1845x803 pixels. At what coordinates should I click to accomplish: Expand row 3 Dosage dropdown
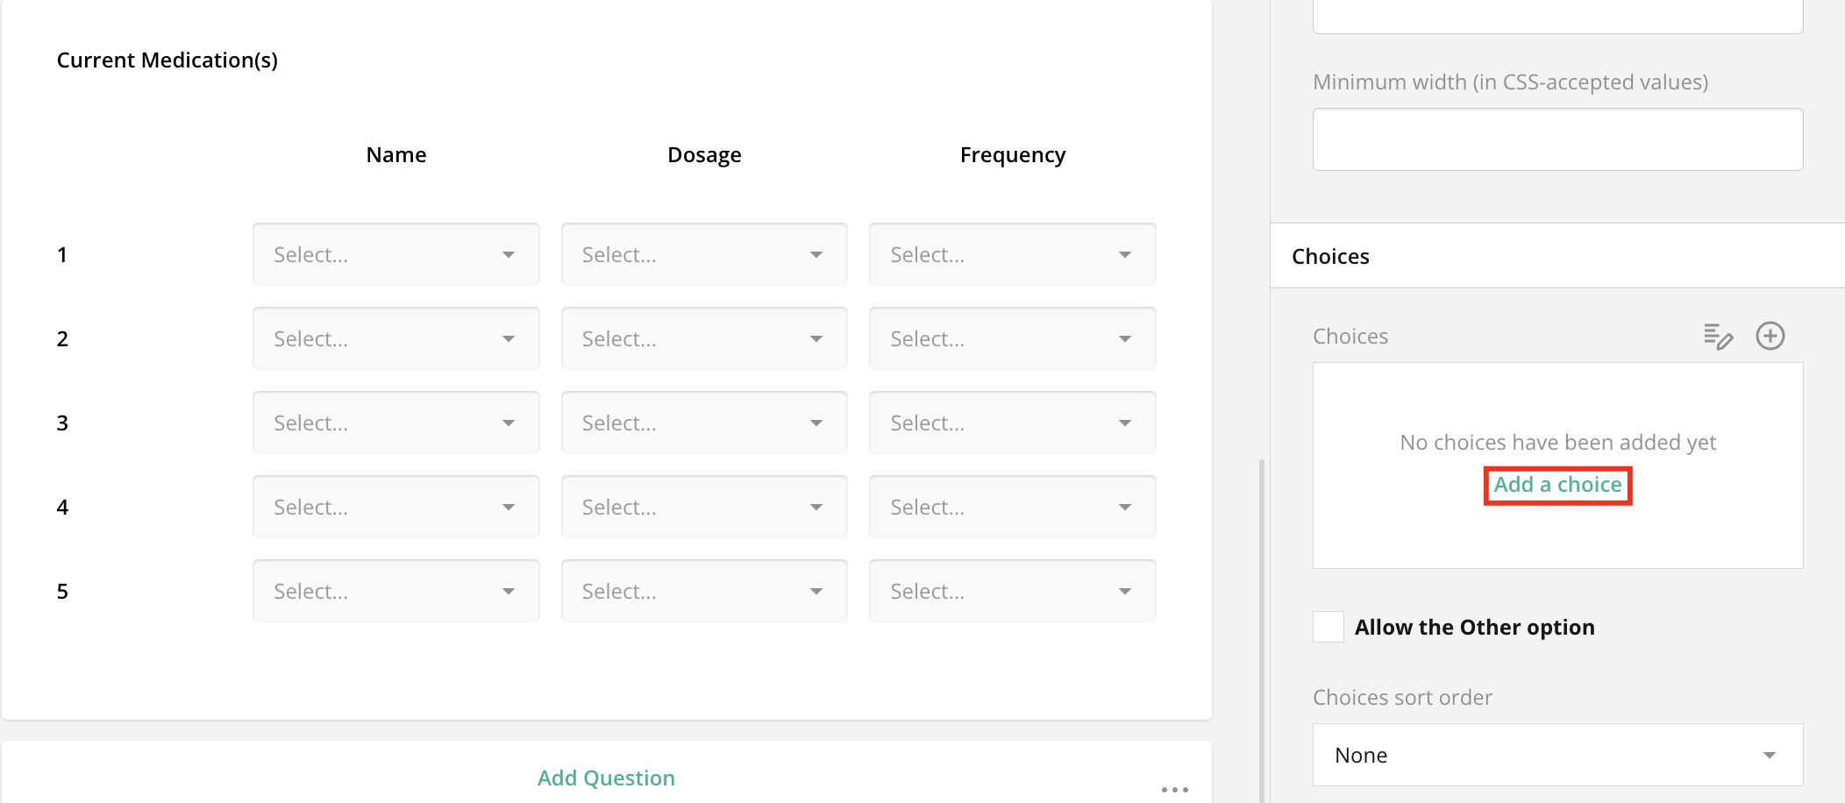(x=704, y=423)
